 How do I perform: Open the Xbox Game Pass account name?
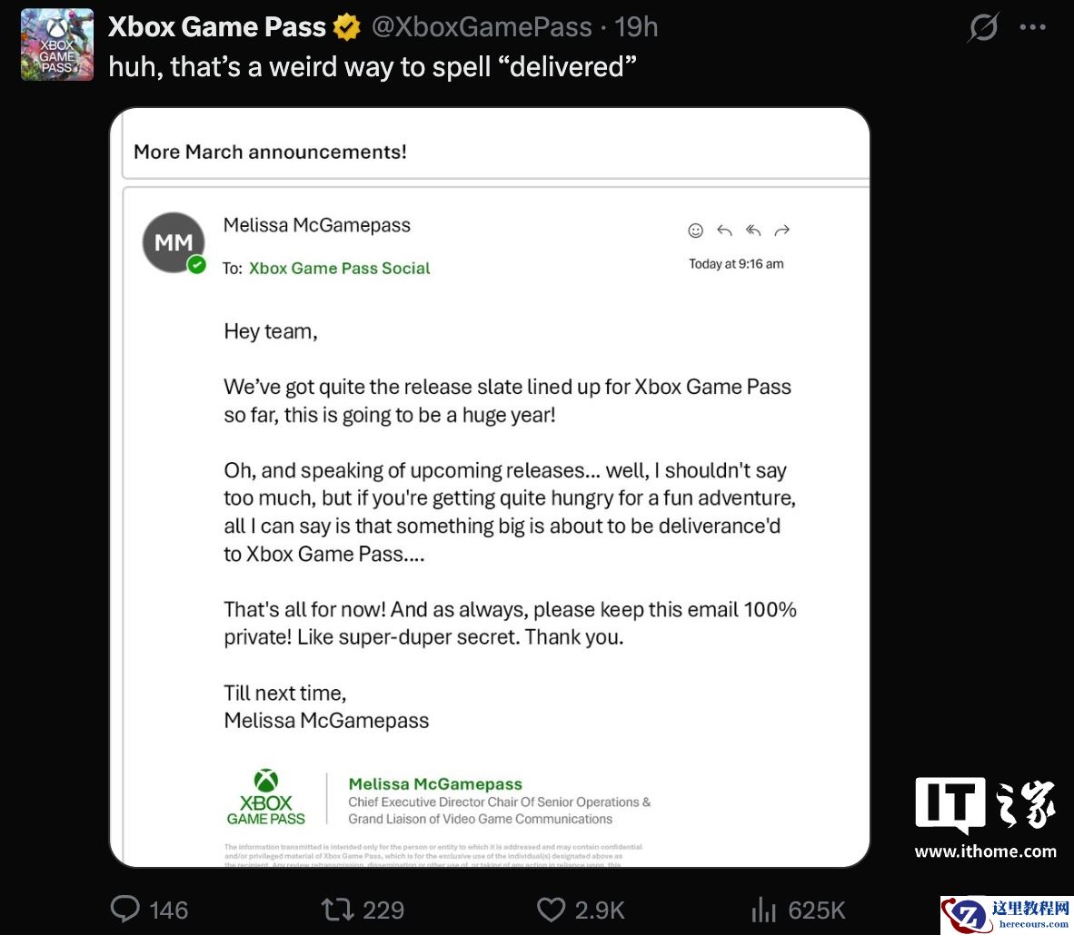(x=216, y=27)
